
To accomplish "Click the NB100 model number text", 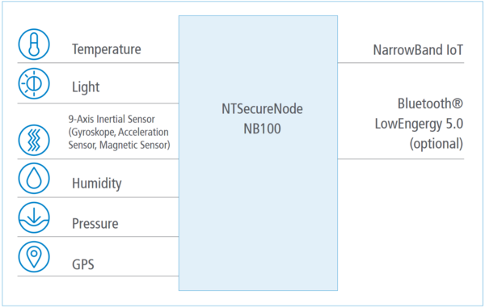I will 262,129.
